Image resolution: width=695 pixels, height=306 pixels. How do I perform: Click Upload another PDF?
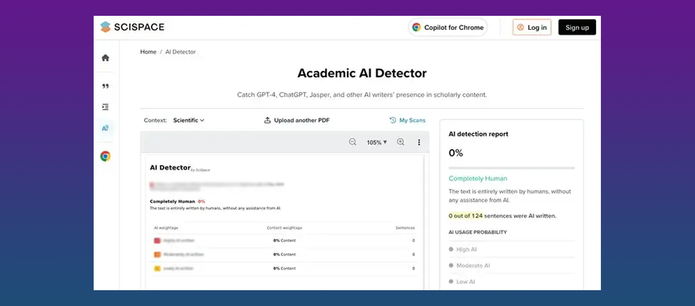(x=297, y=120)
